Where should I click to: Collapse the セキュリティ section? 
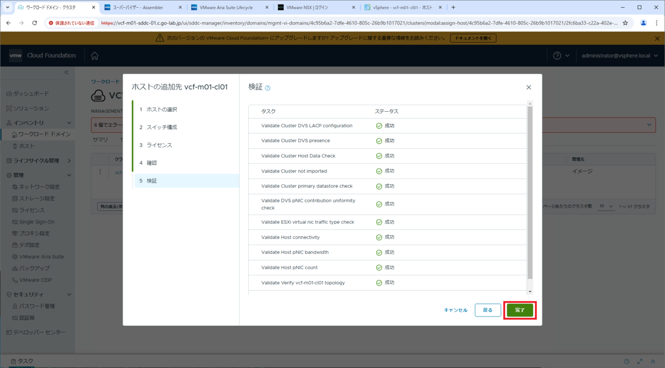(69, 294)
